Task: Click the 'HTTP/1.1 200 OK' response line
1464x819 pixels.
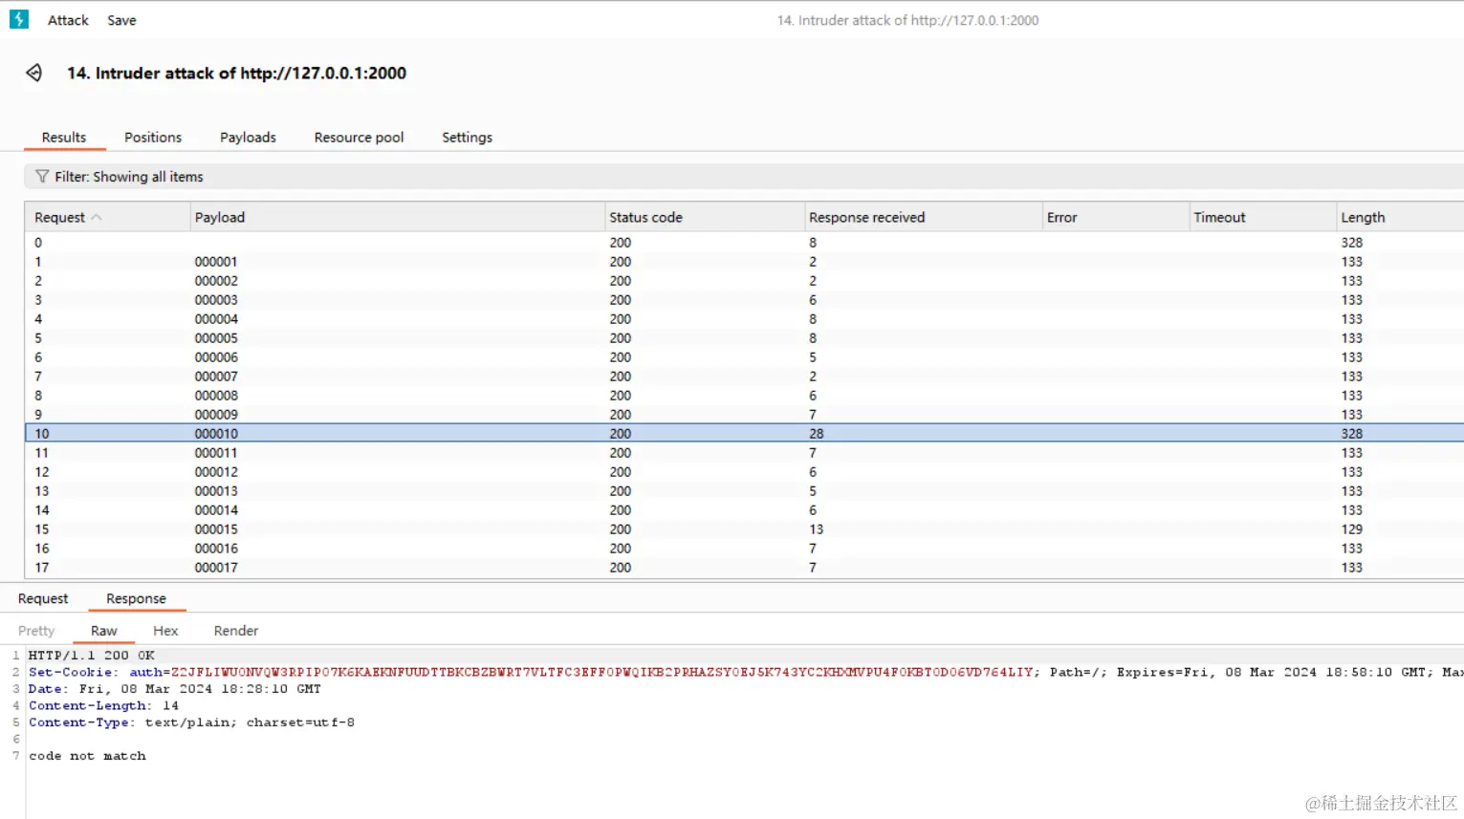Action: 92,656
